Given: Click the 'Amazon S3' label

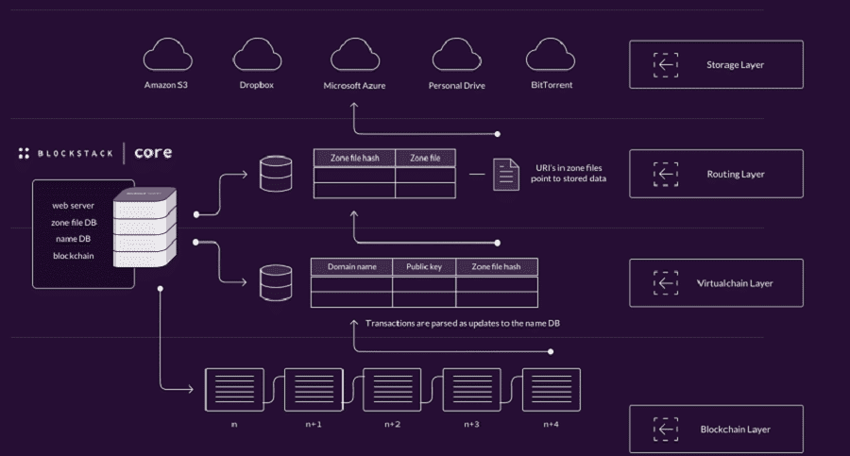Looking at the screenshot, I should [x=166, y=85].
